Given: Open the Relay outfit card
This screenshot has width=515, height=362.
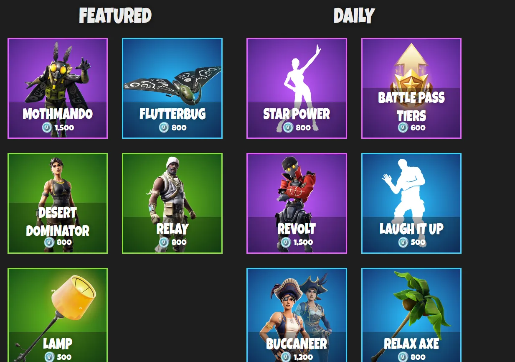Looking at the screenshot, I should click(172, 203).
